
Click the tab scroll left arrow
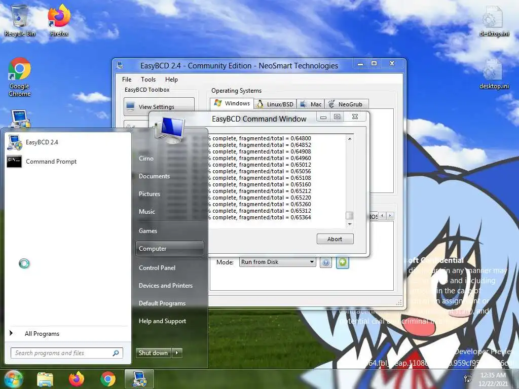click(x=382, y=216)
